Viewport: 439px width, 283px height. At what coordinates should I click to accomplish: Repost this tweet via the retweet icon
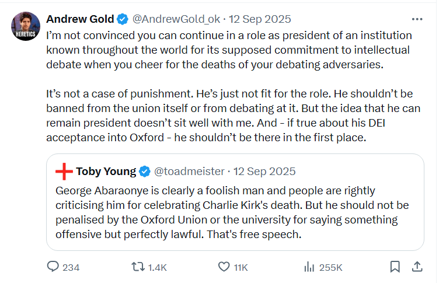pyautogui.click(x=138, y=267)
